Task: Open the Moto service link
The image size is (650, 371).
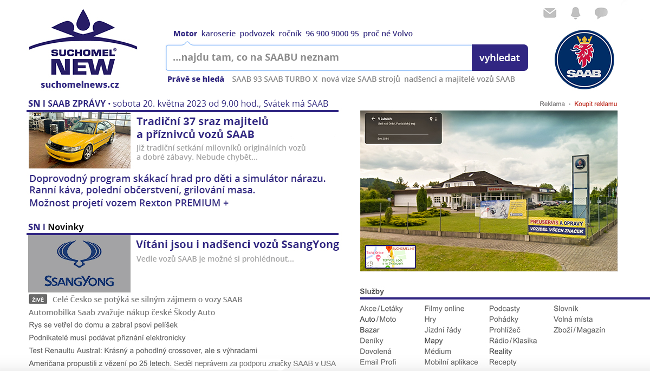Action: pyautogui.click(x=387, y=320)
